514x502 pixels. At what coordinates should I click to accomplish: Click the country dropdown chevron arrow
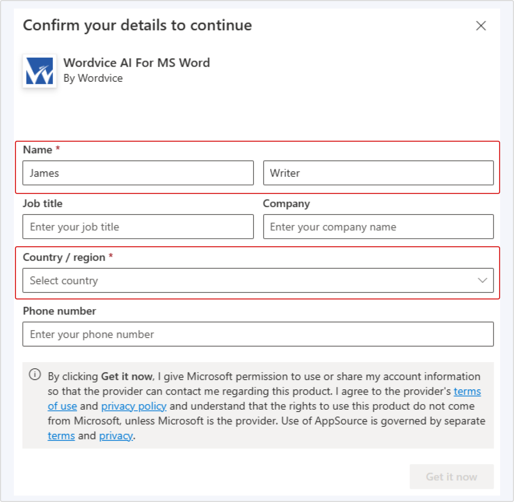point(482,280)
